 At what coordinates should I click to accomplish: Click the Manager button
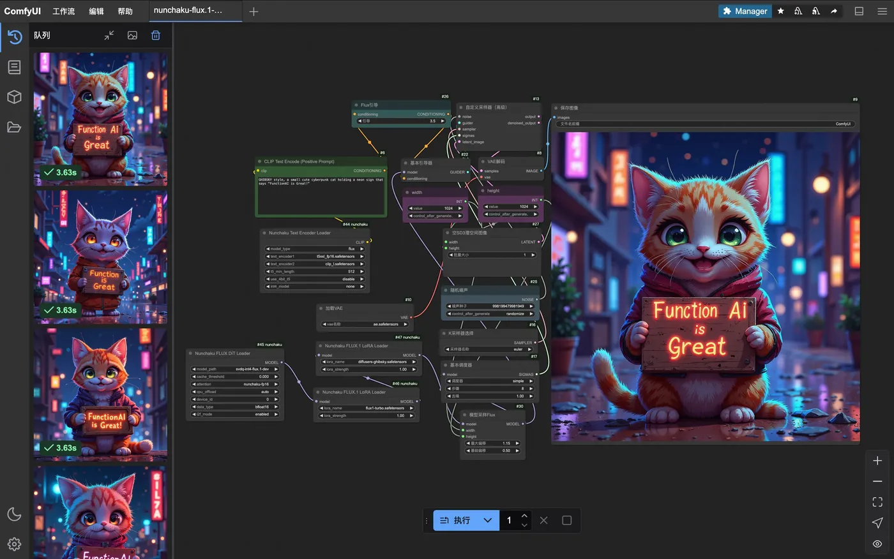pos(745,11)
